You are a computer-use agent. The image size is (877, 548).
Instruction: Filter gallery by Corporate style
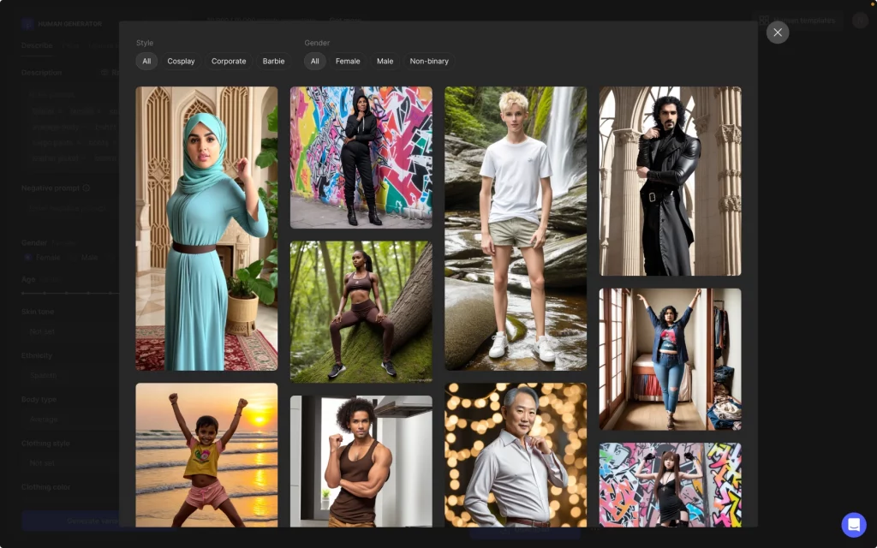coord(229,61)
